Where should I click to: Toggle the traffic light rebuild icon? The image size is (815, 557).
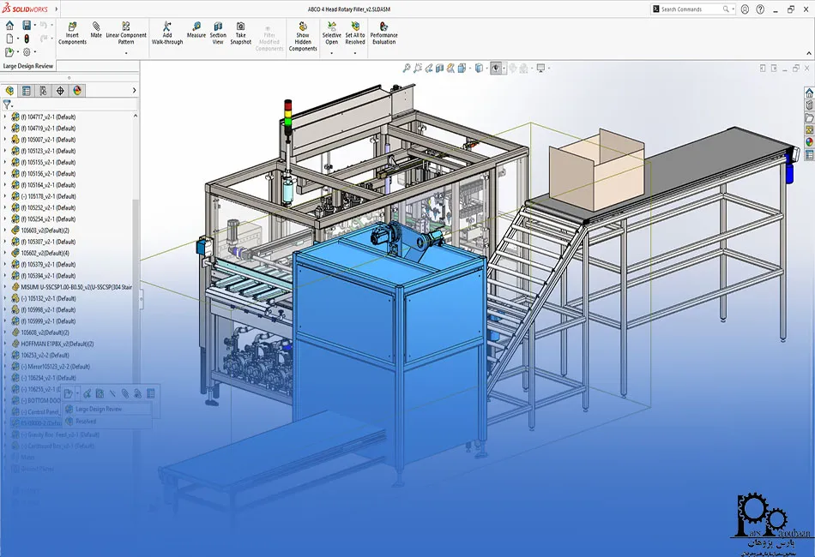pos(27,39)
